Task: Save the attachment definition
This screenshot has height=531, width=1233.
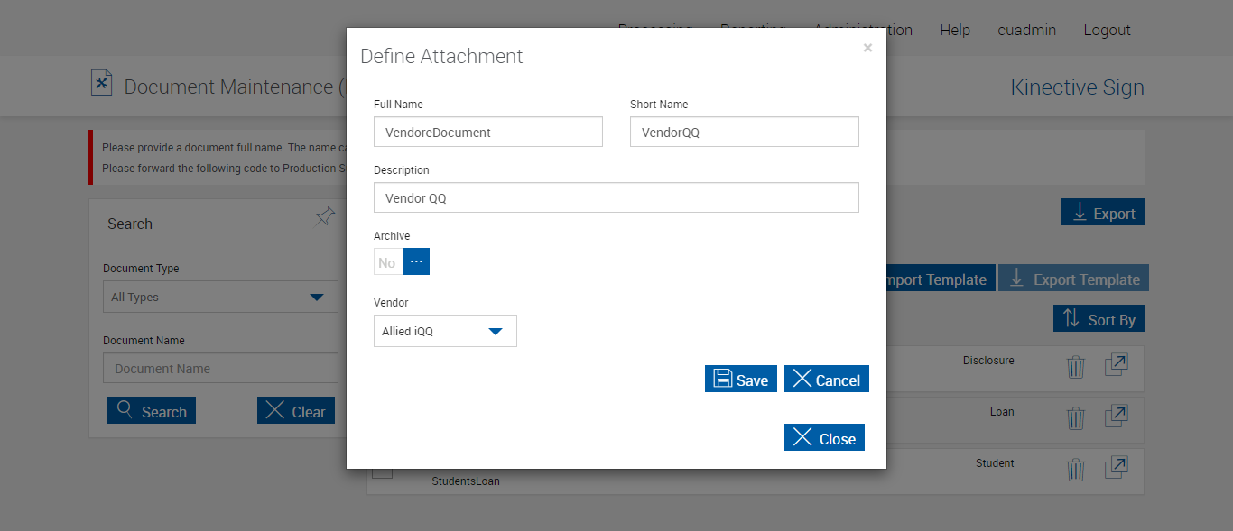Action: [740, 380]
